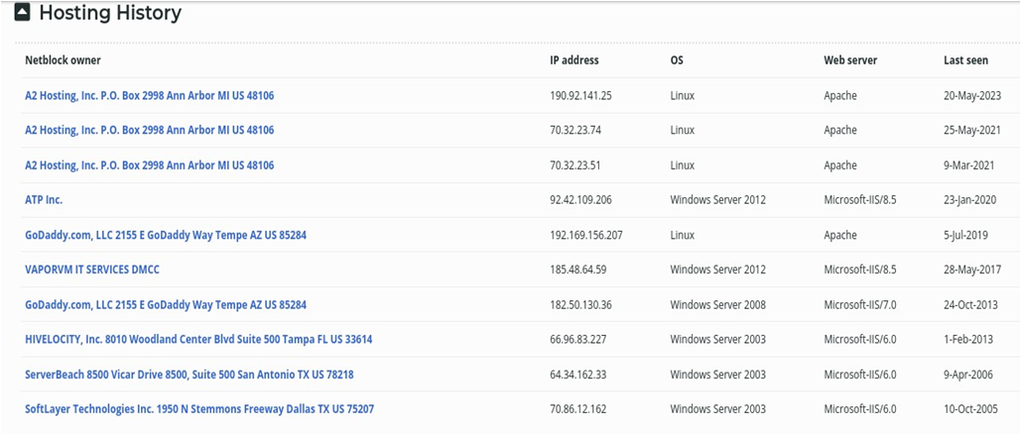Open the ATP Inc. netblock link
This screenshot has width=1020, height=434.
(x=44, y=200)
